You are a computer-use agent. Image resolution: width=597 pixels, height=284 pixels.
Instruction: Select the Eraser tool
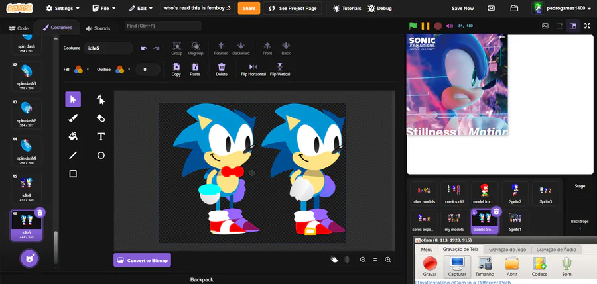click(x=101, y=118)
